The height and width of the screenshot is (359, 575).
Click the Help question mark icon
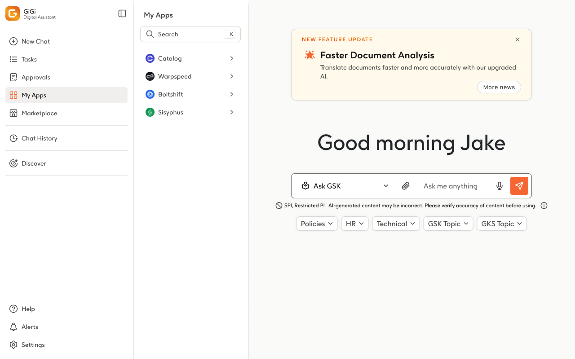(13, 309)
